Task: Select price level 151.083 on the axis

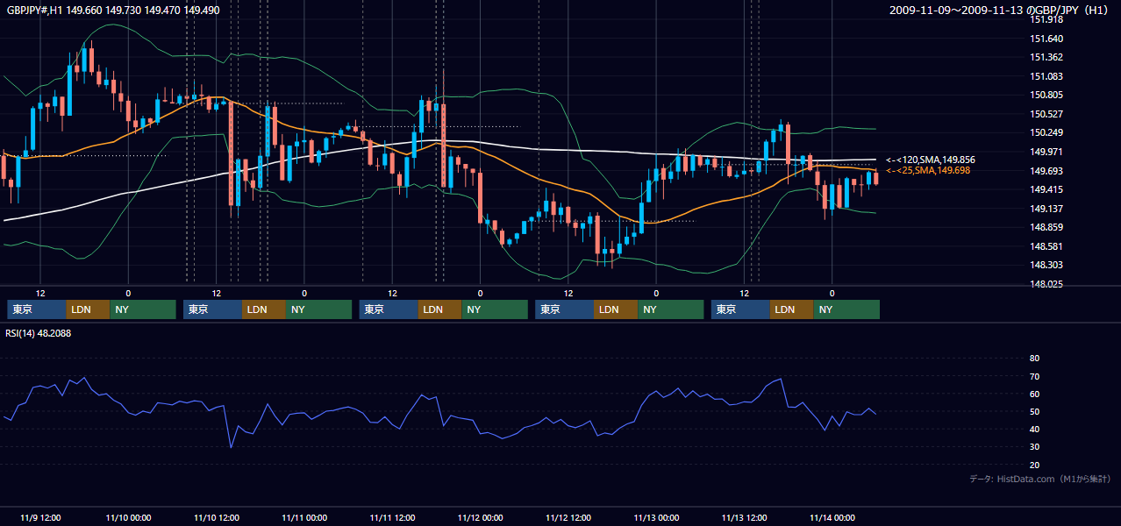Action: (x=1046, y=76)
